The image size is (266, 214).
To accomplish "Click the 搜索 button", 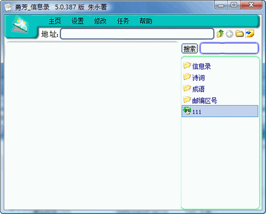I will (x=189, y=48).
